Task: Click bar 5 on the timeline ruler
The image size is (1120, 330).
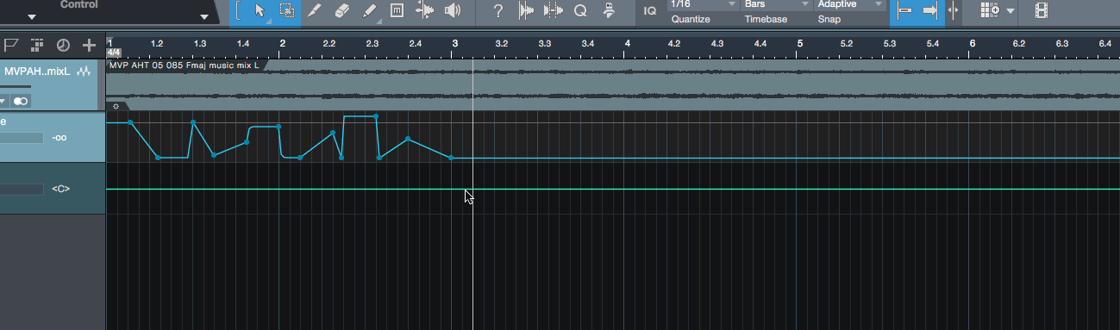Action: coord(800,42)
